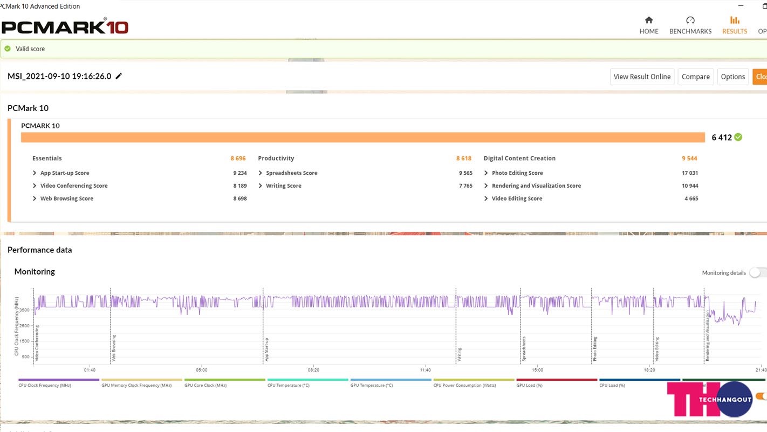Click result name MSI_2021-09-10 19:16:26.0

(x=59, y=76)
